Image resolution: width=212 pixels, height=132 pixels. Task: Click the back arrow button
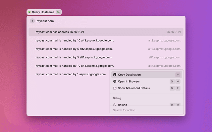click(32, 21)
